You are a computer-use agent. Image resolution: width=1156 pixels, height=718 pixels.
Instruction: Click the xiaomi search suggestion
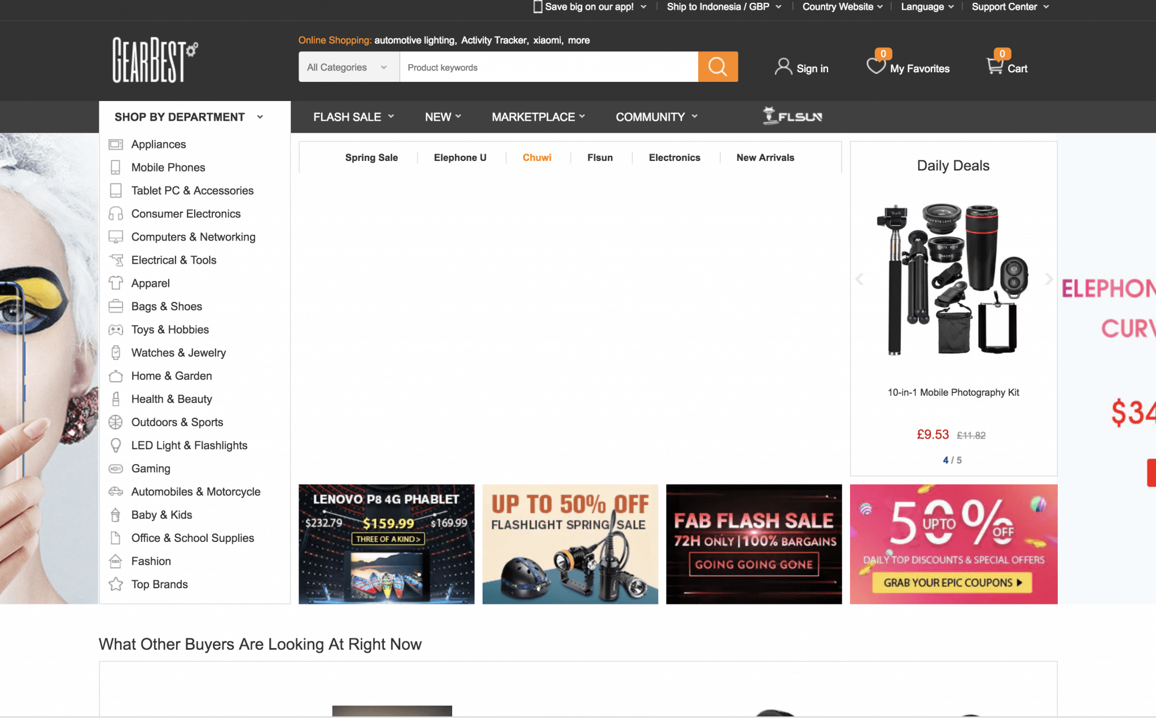pos(548,40)
